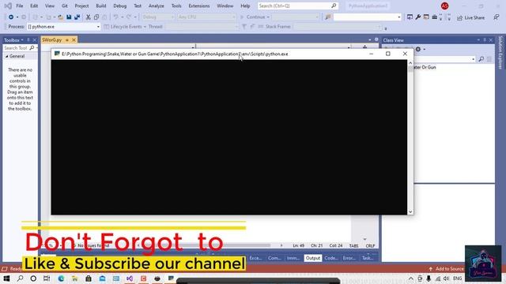506x284 pixels.
Task: Open the Git menu
Action: pyautogui.click(x=65, y=6)
